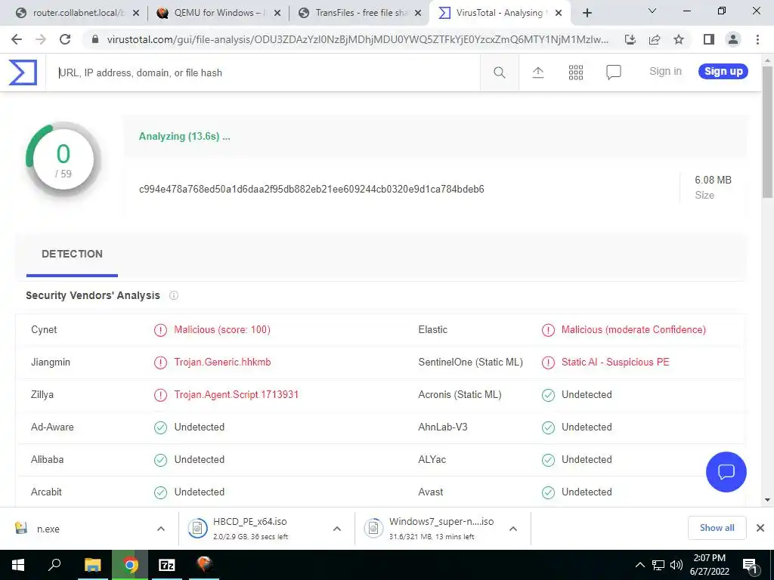Open the DETECTION tab

coord(72,254)
